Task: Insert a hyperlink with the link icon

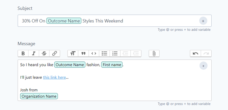Action: tap(54, 53)
